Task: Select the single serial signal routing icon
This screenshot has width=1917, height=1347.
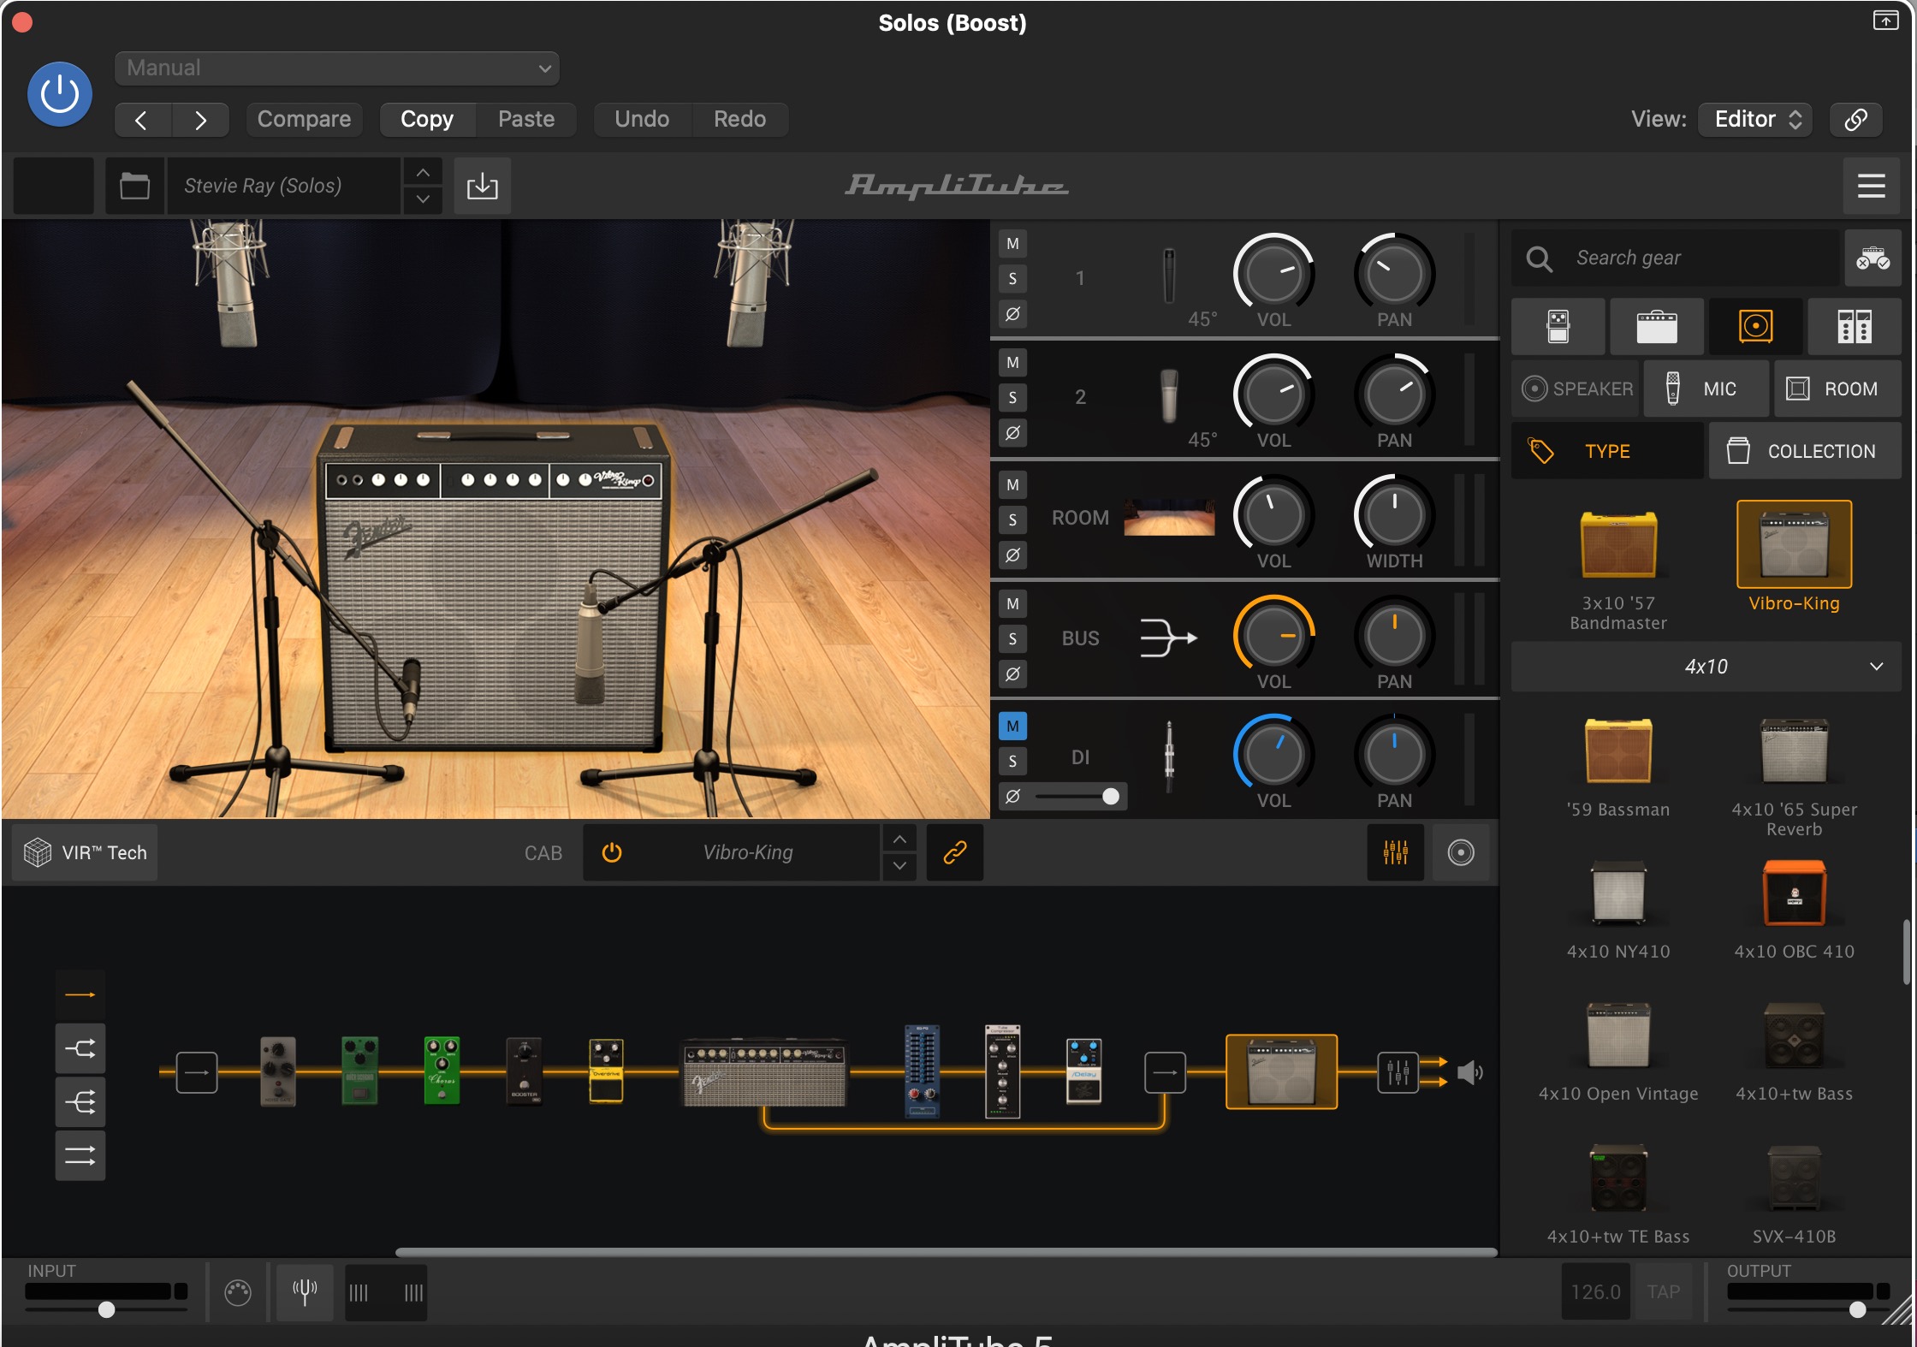Action: [80, 994]
